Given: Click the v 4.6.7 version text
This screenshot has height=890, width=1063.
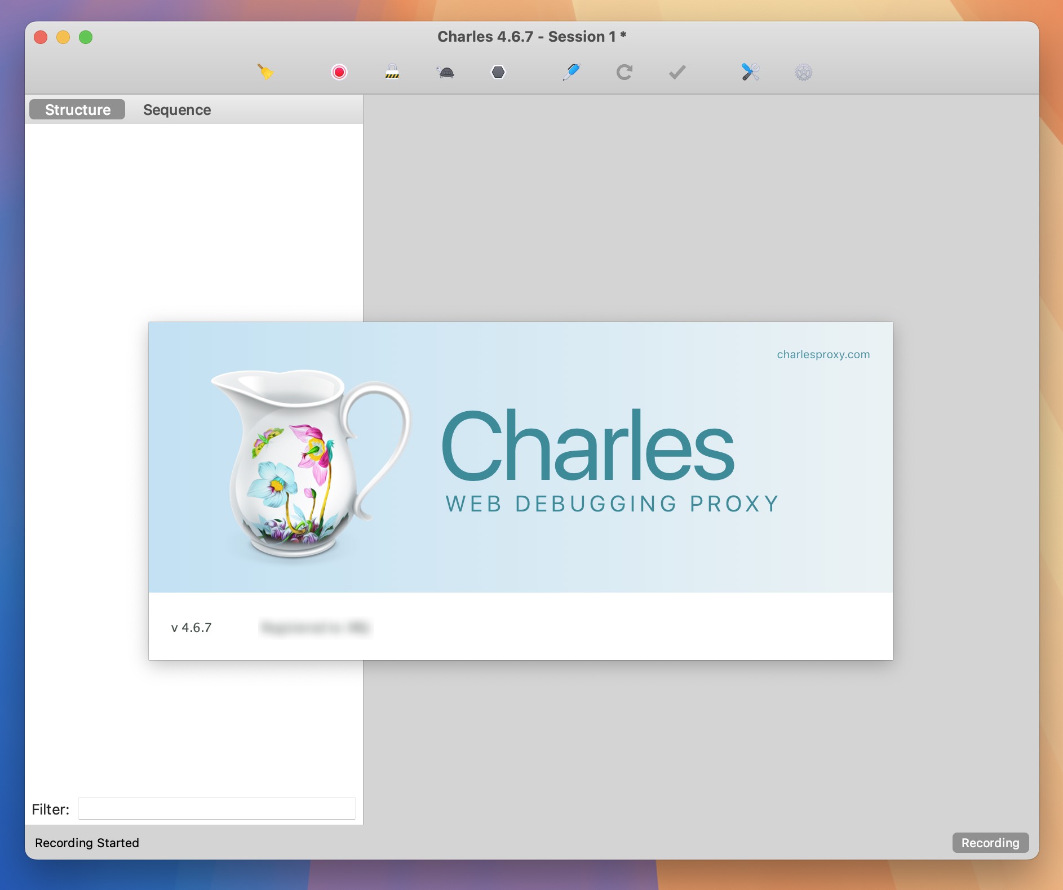Looking at the screenshot, I should (191, 628).
